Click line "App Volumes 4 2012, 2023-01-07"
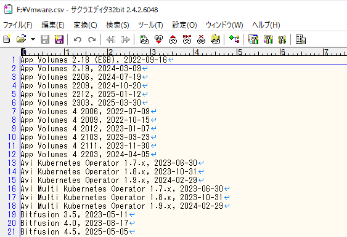The height and width of the screenshot is (237, 347). 85,128
